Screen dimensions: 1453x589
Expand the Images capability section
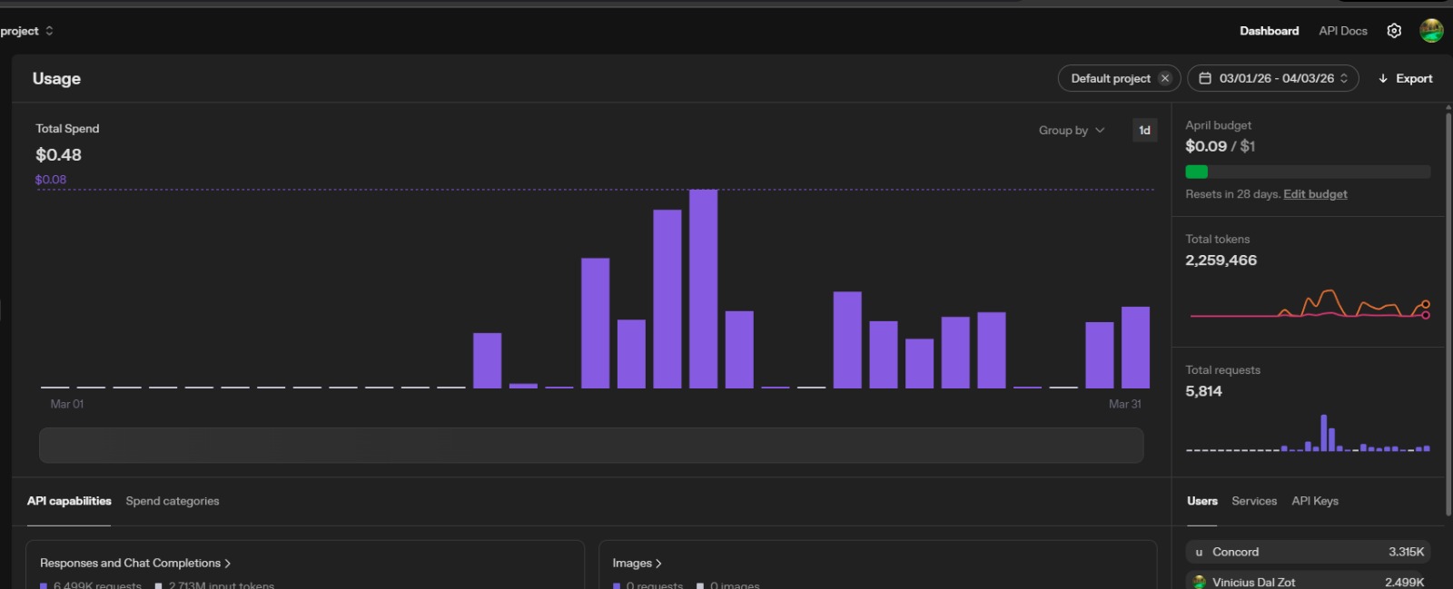pos(637,564)
